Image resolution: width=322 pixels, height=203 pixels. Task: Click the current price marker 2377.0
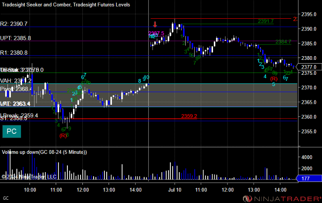[309, 67]
